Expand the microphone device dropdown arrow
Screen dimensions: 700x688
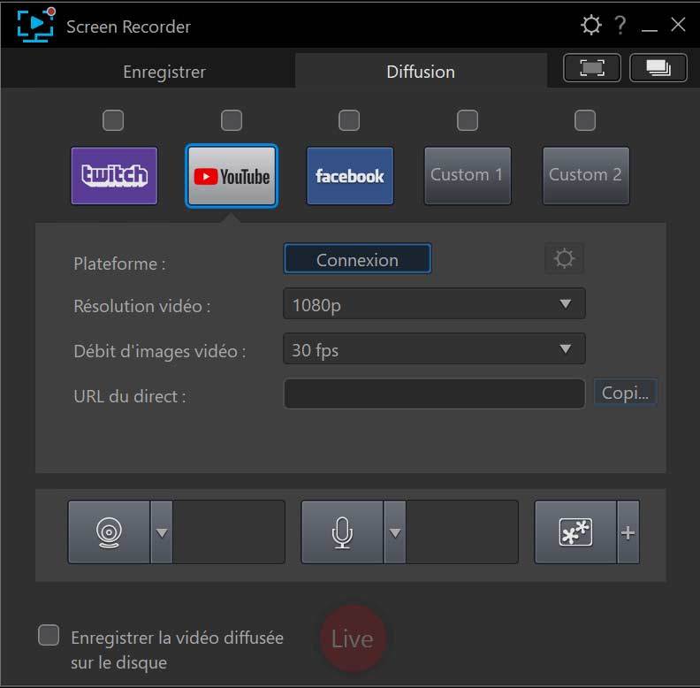[395, 532]
